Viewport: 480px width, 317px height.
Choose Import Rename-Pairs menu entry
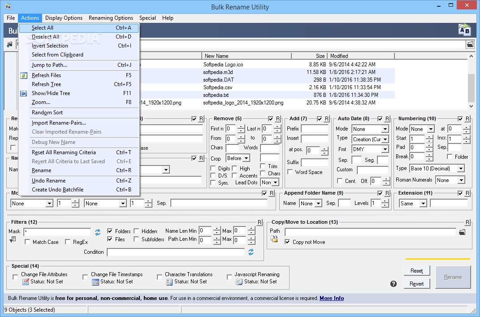tap(79, 123)
